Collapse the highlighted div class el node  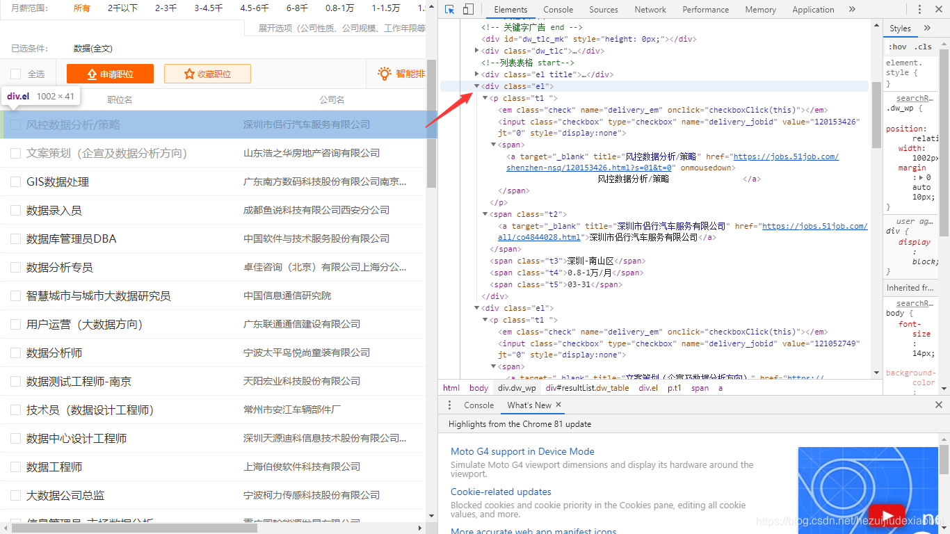[x=477, y=86]
